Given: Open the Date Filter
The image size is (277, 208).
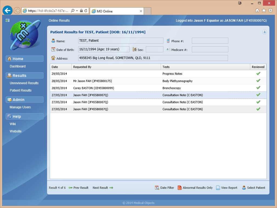Looking at the screenshot, I should coord(164,188).
